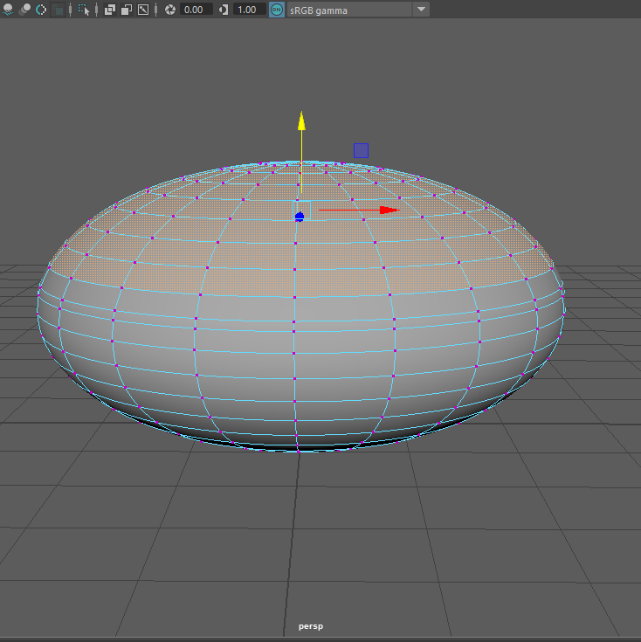641x642 pixels.
Task: Click the exposure reset icon
Action: tap(169, 10)
